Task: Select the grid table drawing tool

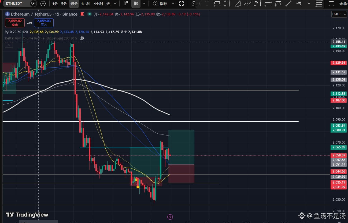Action: 319,4
